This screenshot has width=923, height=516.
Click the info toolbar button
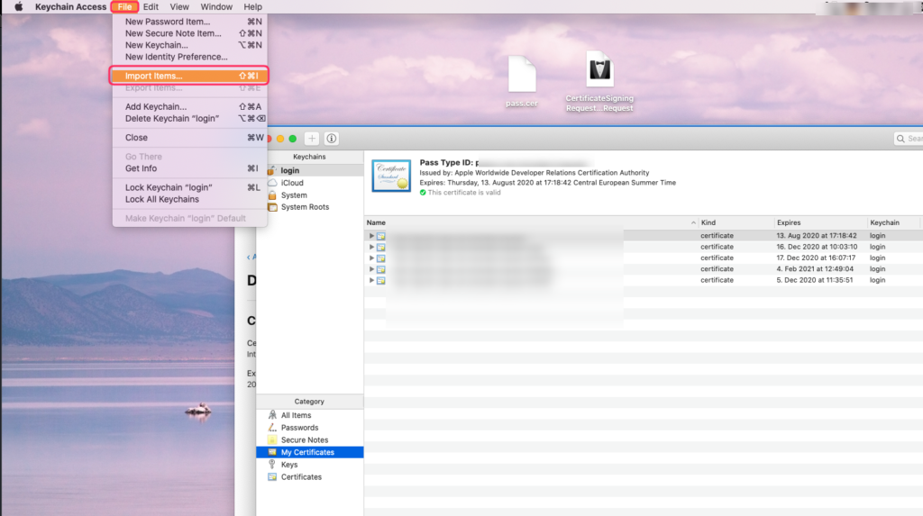[x=332, y=139]
